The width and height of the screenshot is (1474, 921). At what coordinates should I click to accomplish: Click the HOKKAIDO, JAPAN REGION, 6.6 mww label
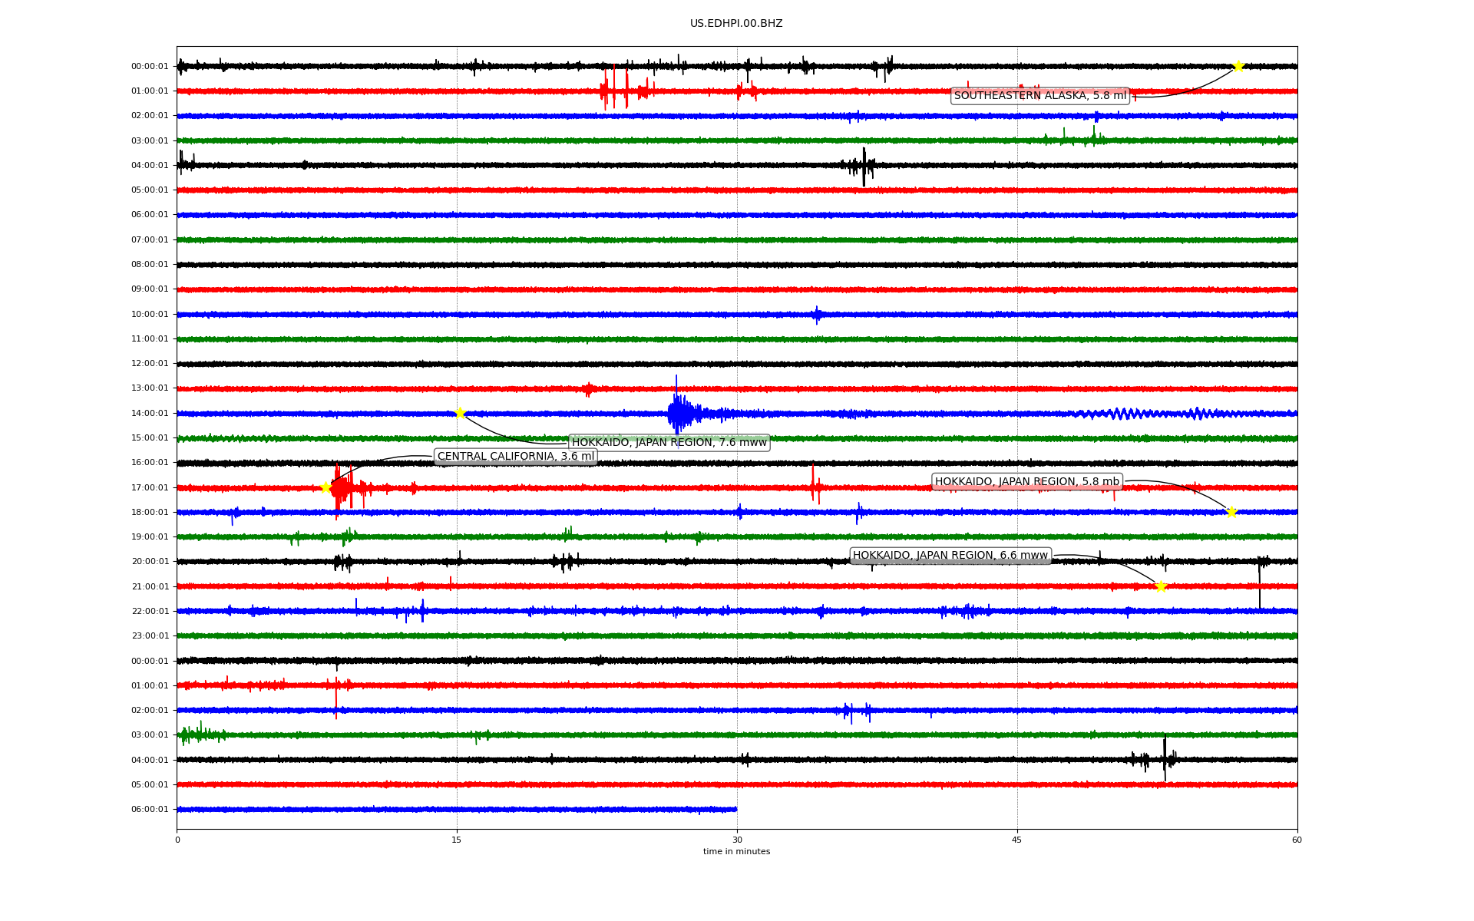pyautogui.click(x=950, y=555)
